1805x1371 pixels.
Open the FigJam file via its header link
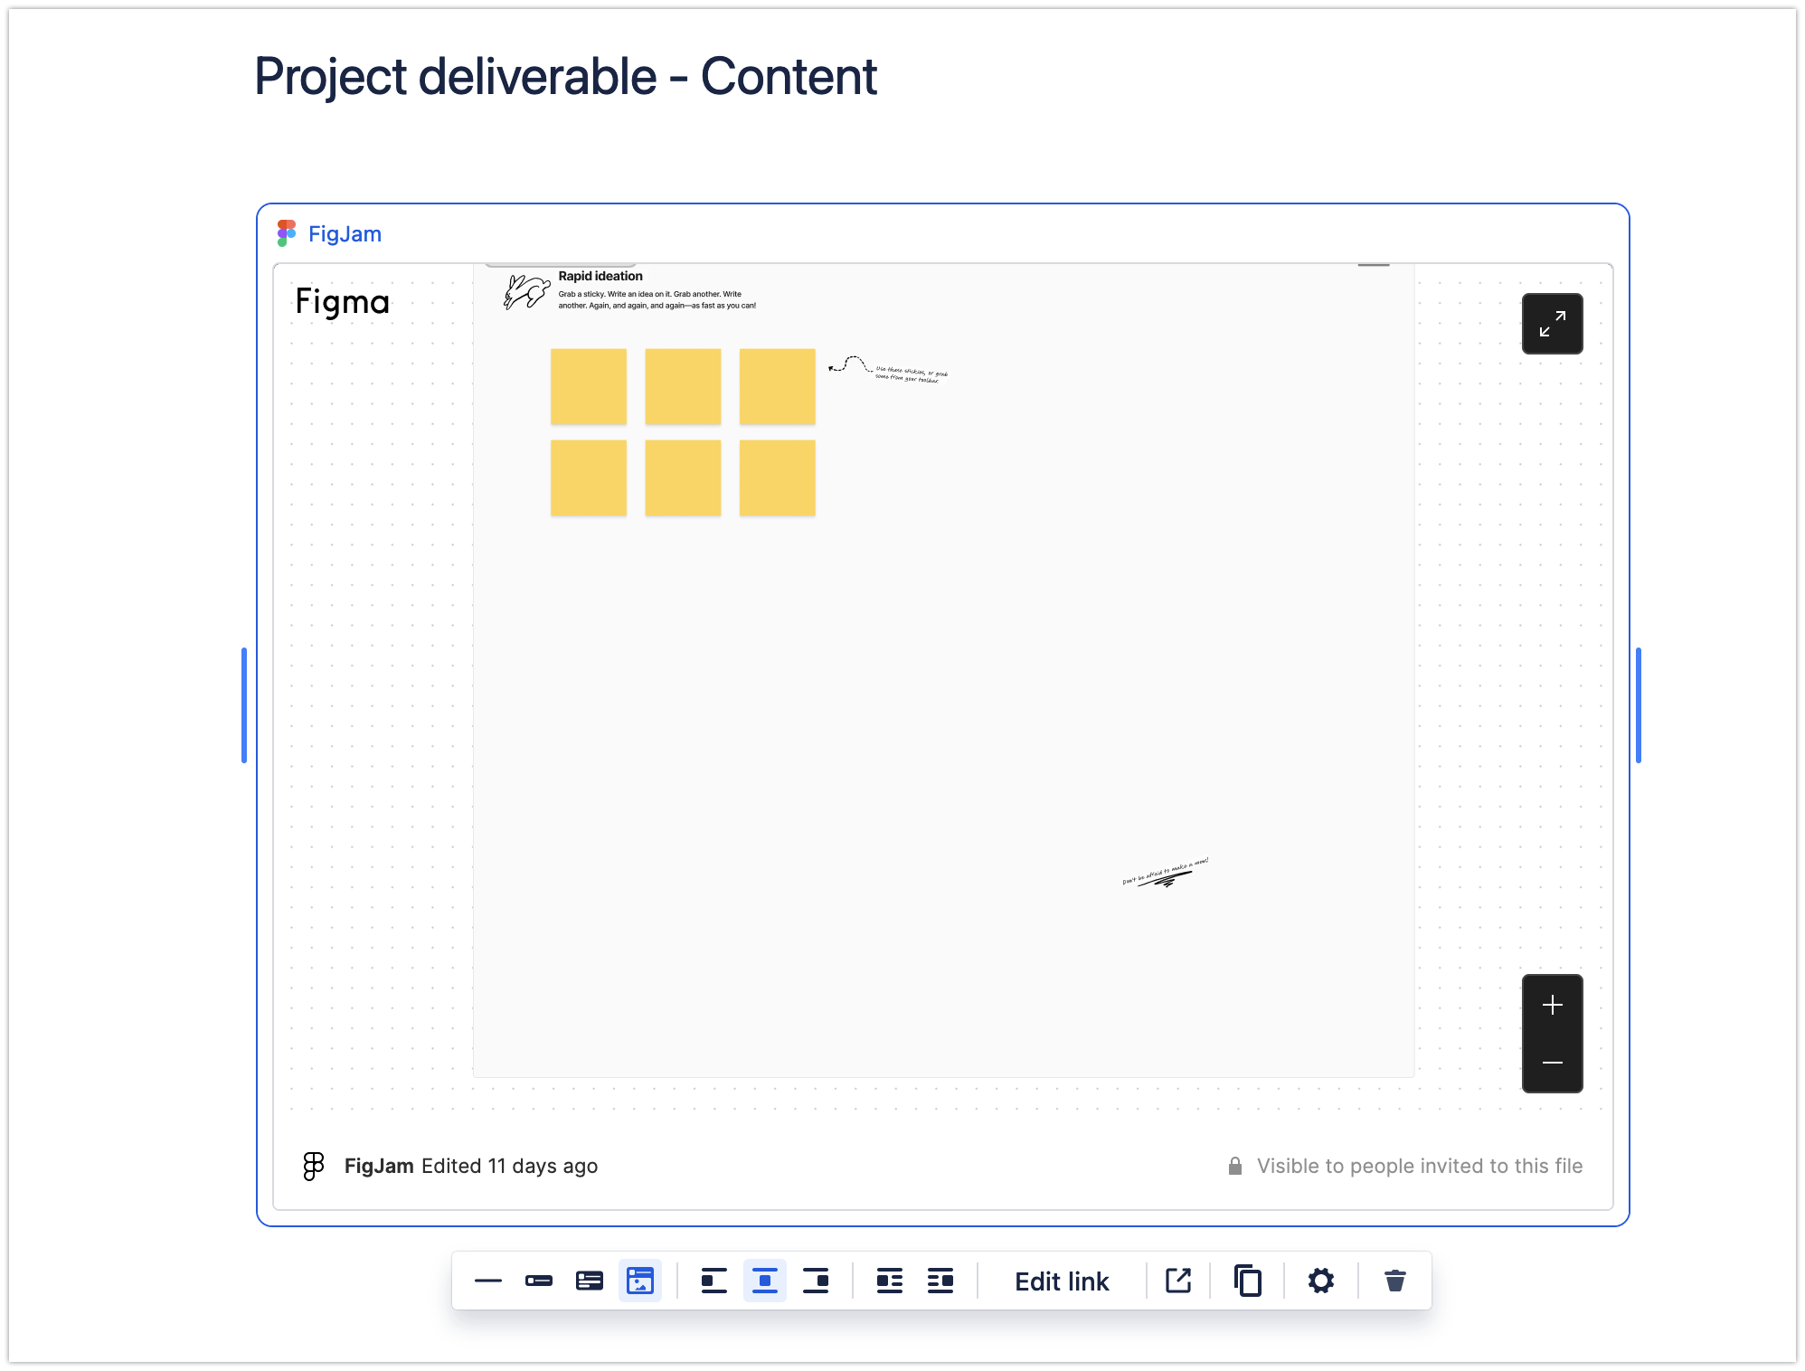point(345,233)
